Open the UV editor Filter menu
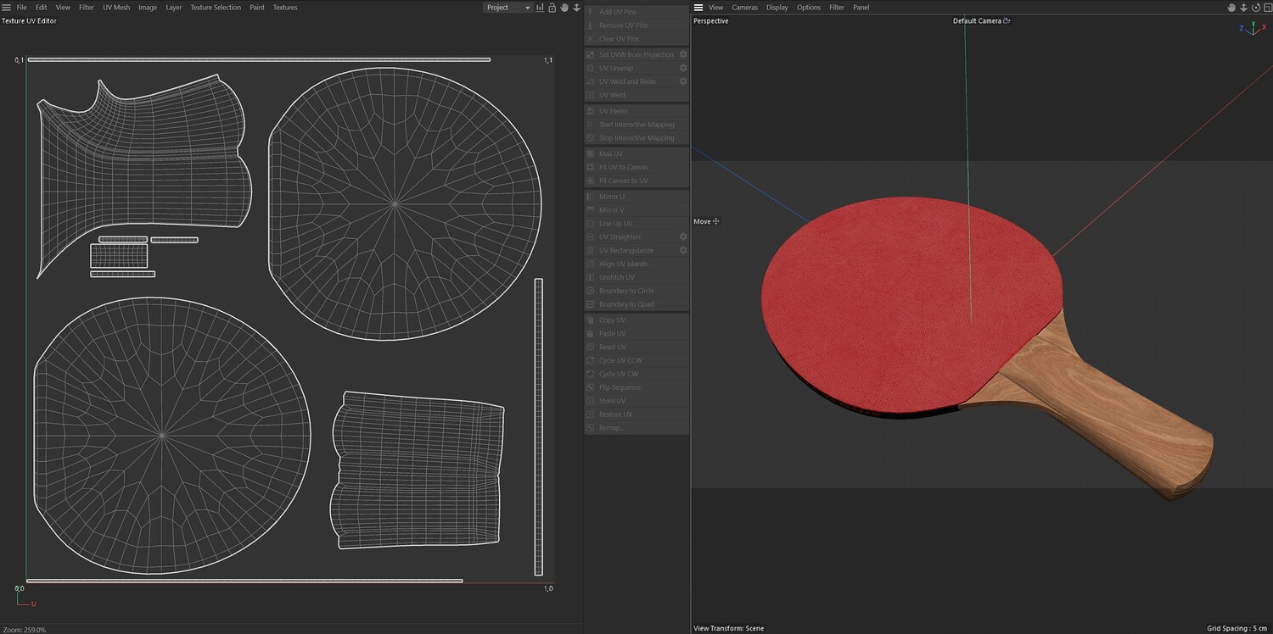 (87, 8)
